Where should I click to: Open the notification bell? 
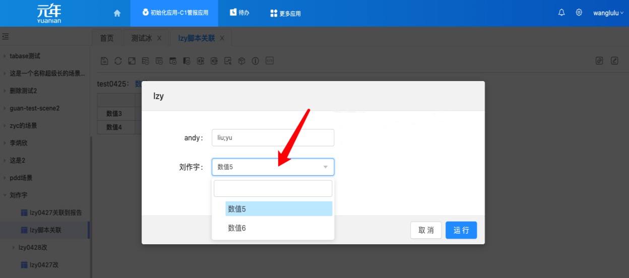click(x=561, y=13)
